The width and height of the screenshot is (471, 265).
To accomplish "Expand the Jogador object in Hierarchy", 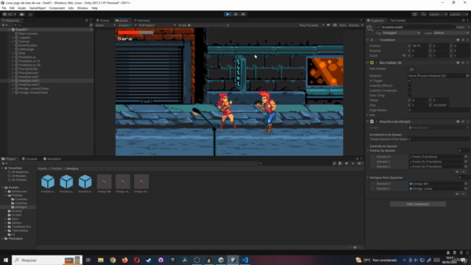I will (13, 38).
